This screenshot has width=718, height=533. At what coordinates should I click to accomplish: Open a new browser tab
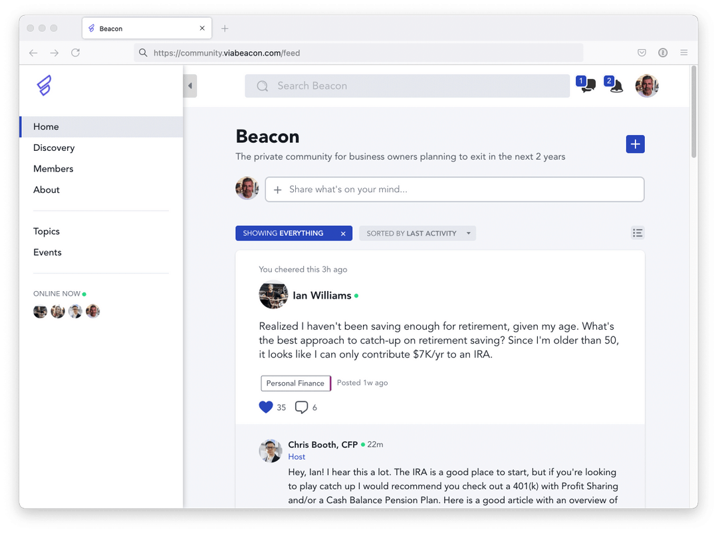coord(225,29)
